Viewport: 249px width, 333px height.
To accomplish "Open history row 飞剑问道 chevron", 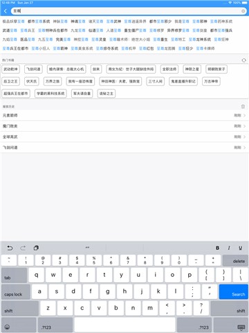I will click(x=244, y=147).
